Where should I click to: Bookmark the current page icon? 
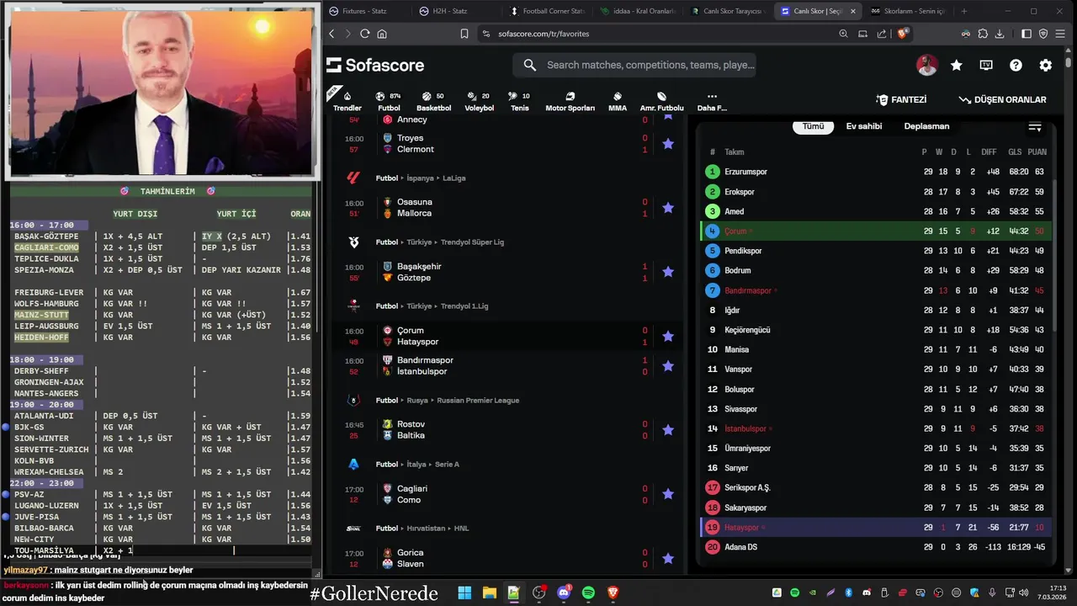pos(464,34)
